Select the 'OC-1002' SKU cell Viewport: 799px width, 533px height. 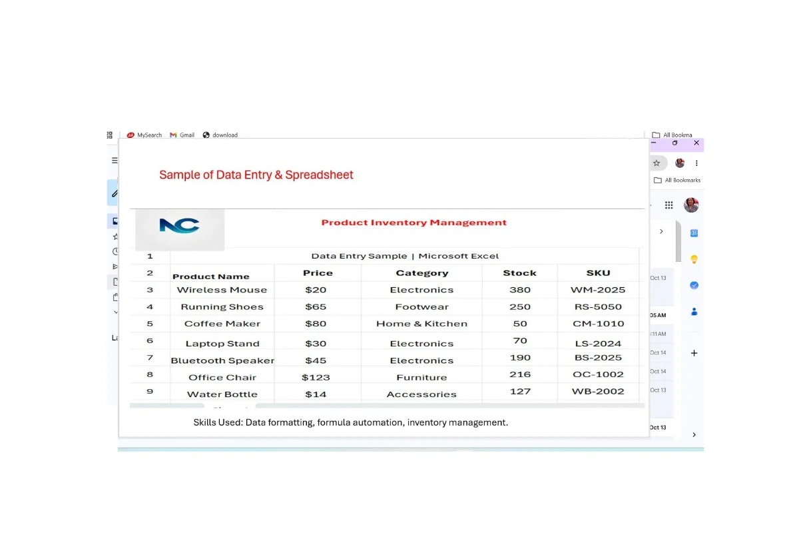598,374
